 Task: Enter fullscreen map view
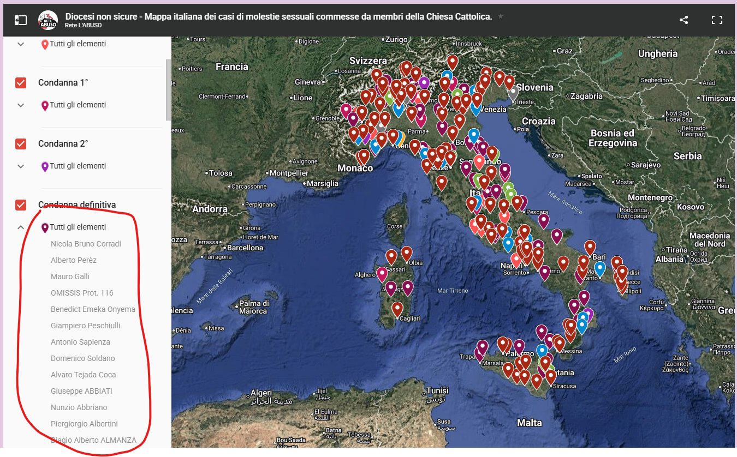pos(717,20)
